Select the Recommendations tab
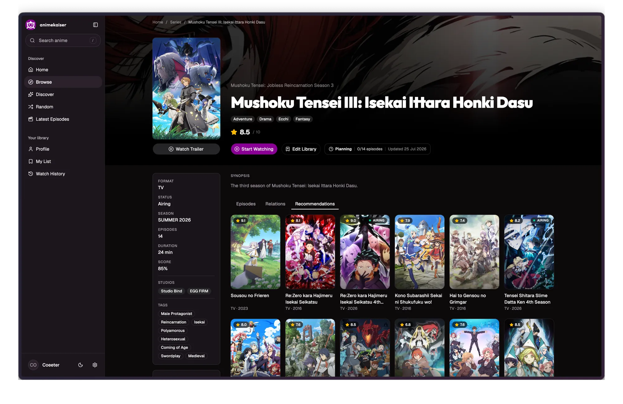Screen dimensions: 623x404 (x=315, y=204)
